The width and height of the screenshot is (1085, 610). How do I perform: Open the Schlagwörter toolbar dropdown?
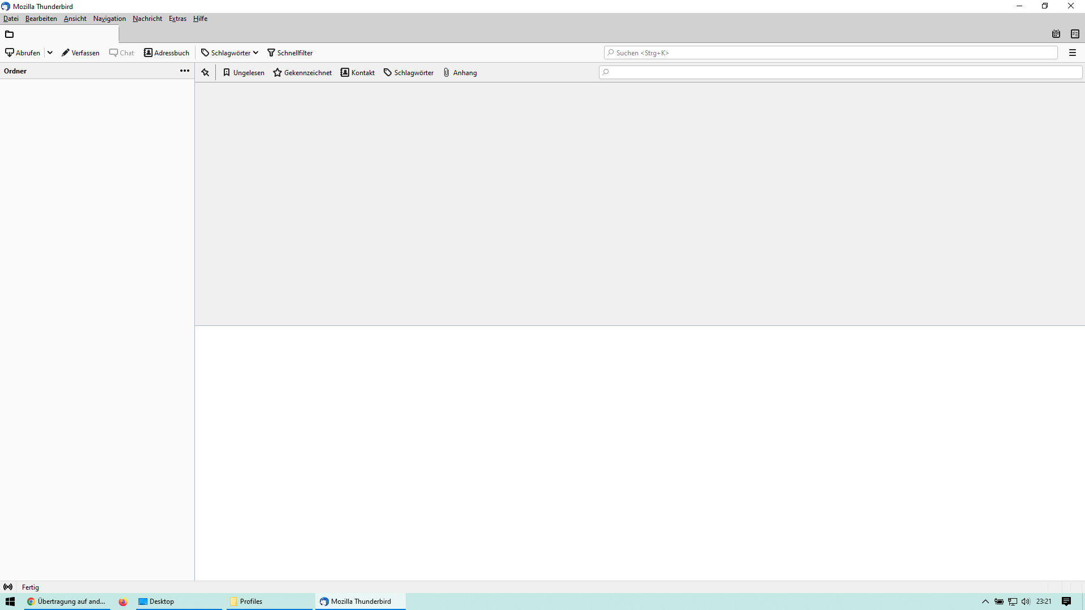point(230,53)
